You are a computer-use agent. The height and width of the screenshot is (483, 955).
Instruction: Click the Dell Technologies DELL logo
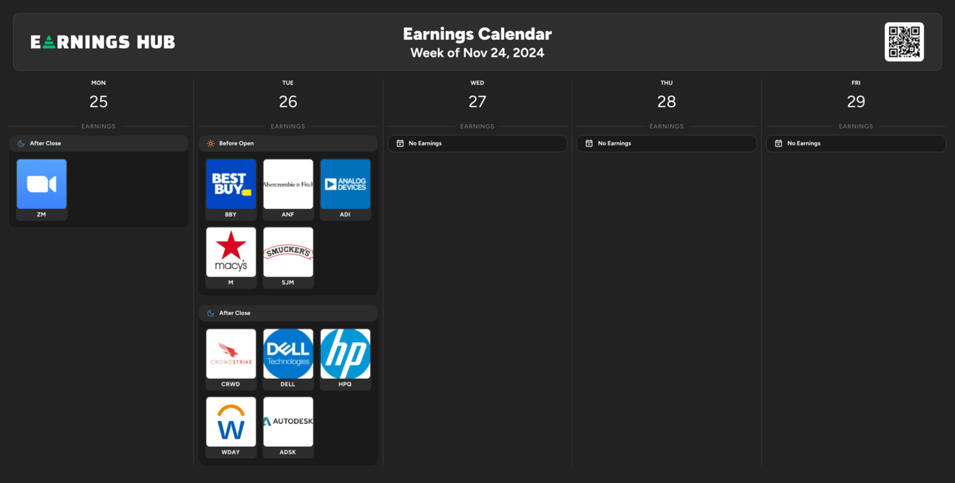288,354
